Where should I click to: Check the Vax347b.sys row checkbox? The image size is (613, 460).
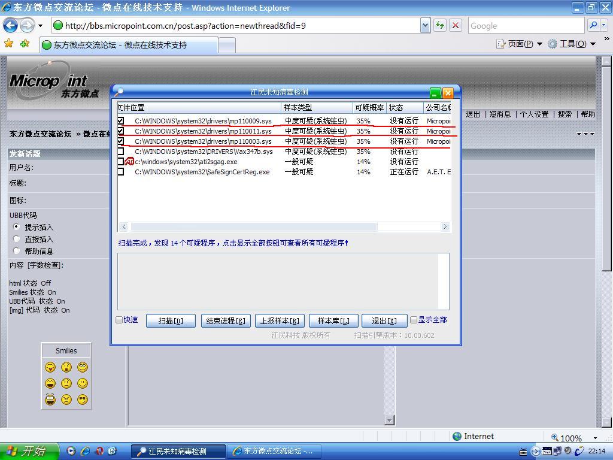[x=121, y=152]
